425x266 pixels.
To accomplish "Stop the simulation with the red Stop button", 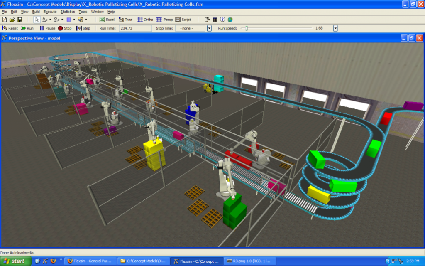I will pyautogui.click(x=65, y=28).
